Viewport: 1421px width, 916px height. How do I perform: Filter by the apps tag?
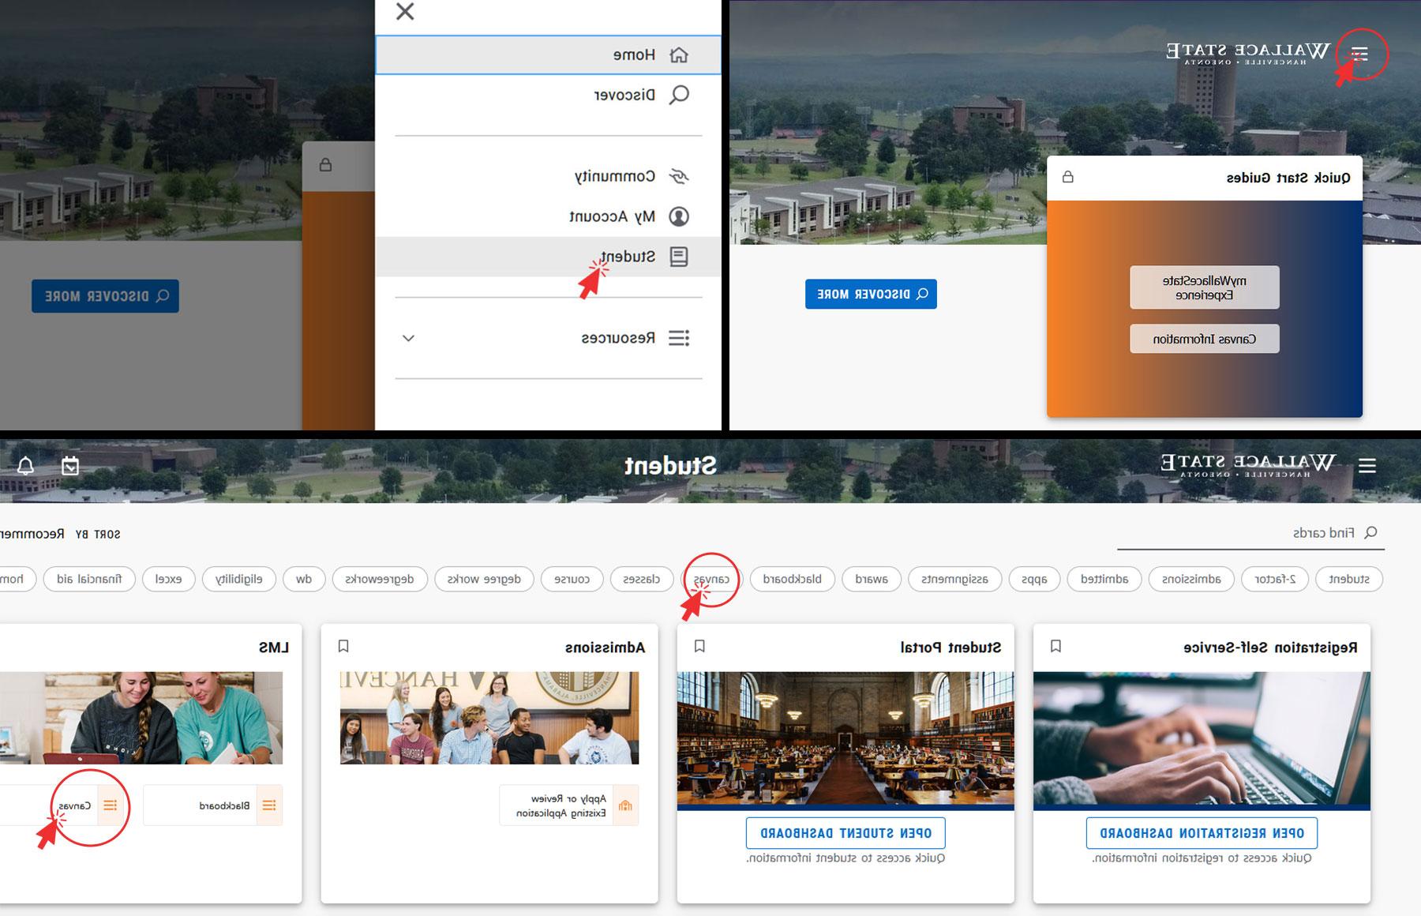click(1034, 579)
